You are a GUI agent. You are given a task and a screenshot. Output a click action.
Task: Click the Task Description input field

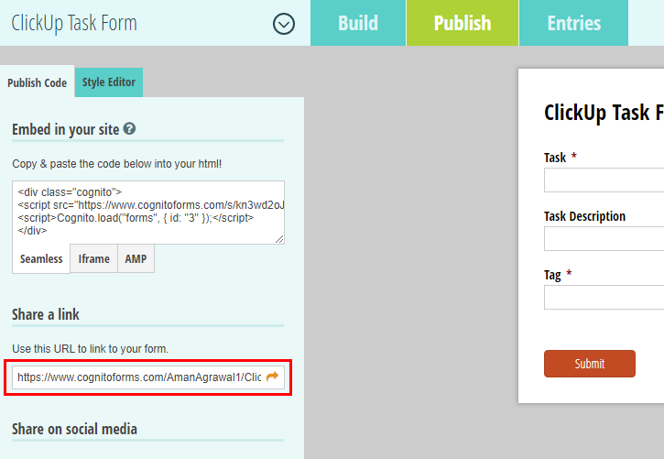(x=604, y=239)
